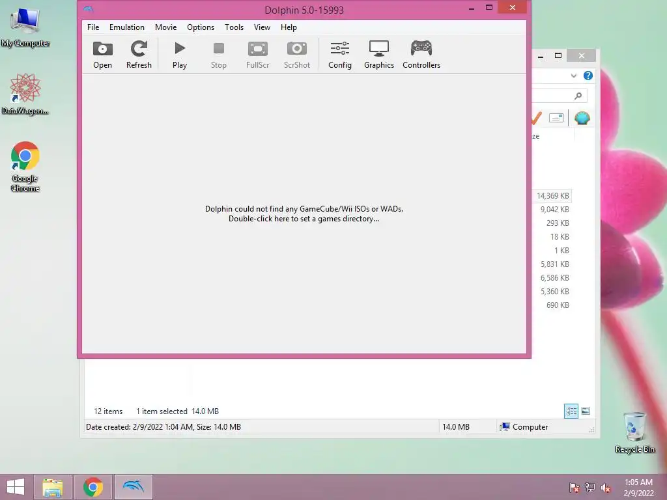This screenshot has width=667, height=500.
Task: Expand the ribbon chevron in Explorer window
Action: click(573, 76)
